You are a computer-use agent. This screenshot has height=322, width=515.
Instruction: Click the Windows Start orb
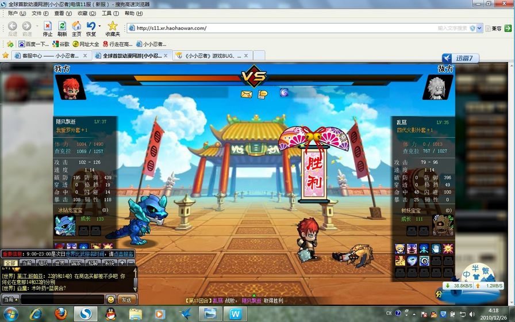pos(11,314)
